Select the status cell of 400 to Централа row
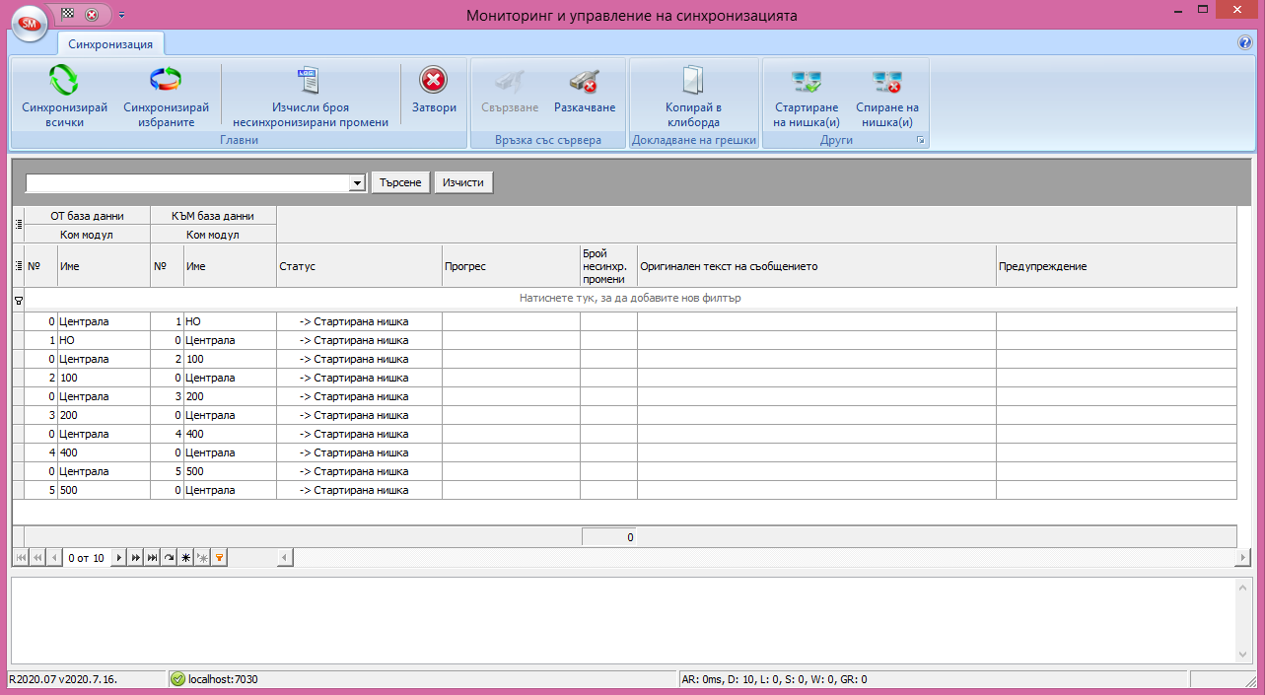1265x695 pixels. (x=359, y=452)
